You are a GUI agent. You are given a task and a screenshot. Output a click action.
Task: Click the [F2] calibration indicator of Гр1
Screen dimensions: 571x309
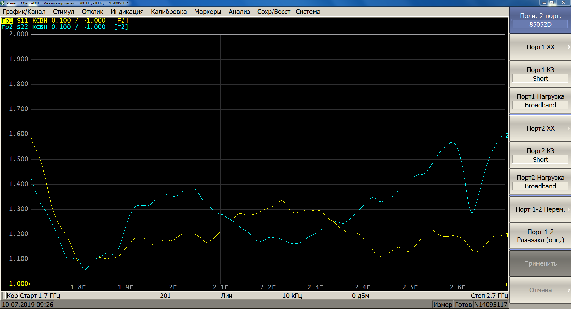click(x=121, y=20)
